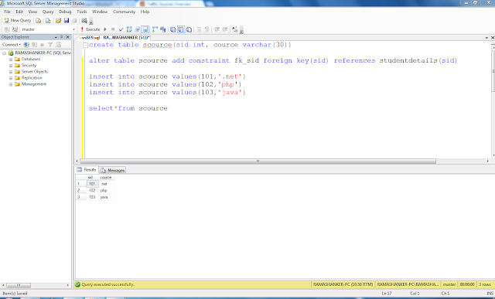Click the Specify Template Parameters icon
The height and width of the screenshot is (299, 495).
point(234,29)
